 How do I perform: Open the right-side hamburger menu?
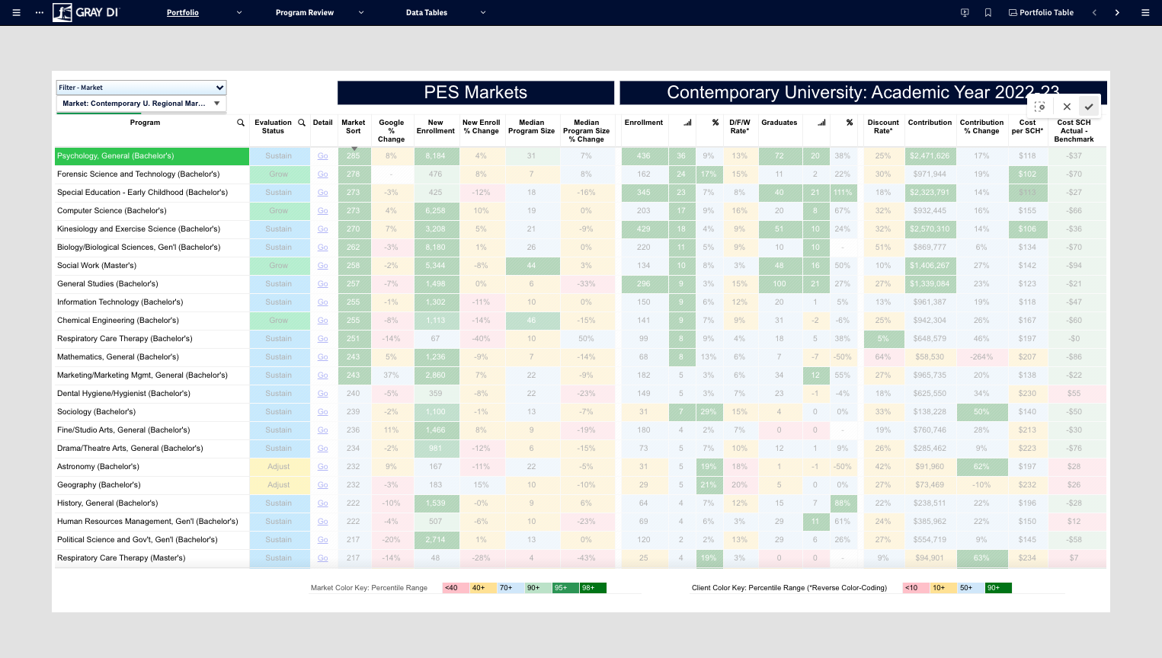(x=1145, y=12)
